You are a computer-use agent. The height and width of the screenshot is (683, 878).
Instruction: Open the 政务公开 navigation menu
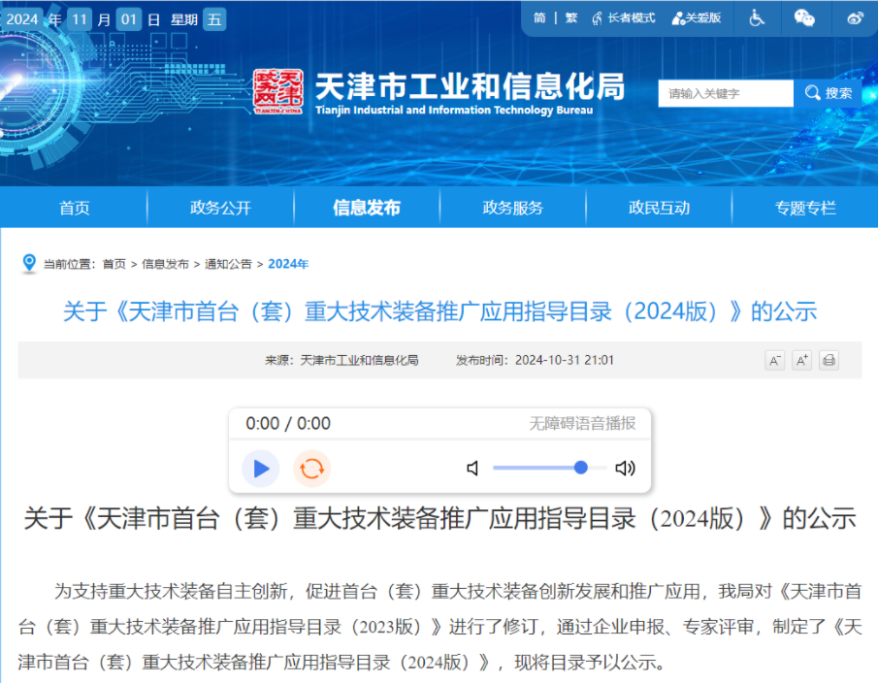(220, 208)
